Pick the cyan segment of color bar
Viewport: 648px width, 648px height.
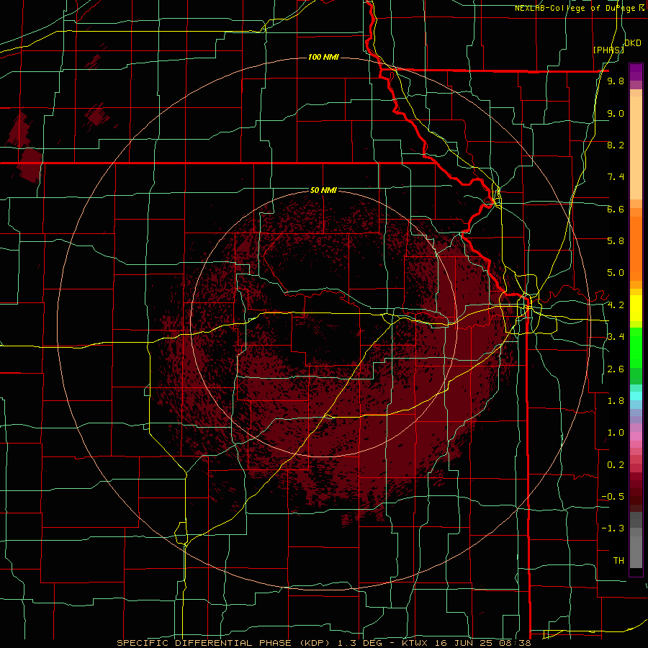tap(636, 396)
